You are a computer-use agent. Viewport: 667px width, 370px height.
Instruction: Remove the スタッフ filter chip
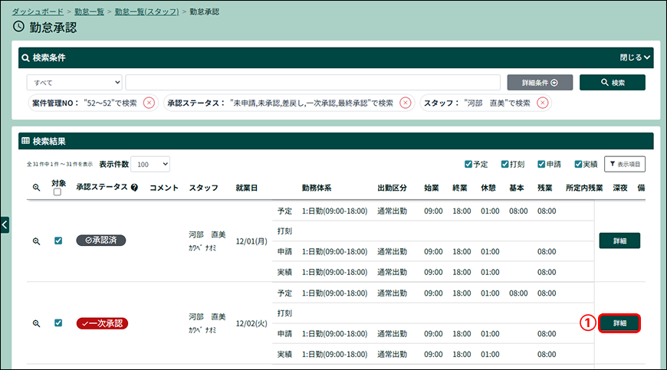(x=542, y=103)
